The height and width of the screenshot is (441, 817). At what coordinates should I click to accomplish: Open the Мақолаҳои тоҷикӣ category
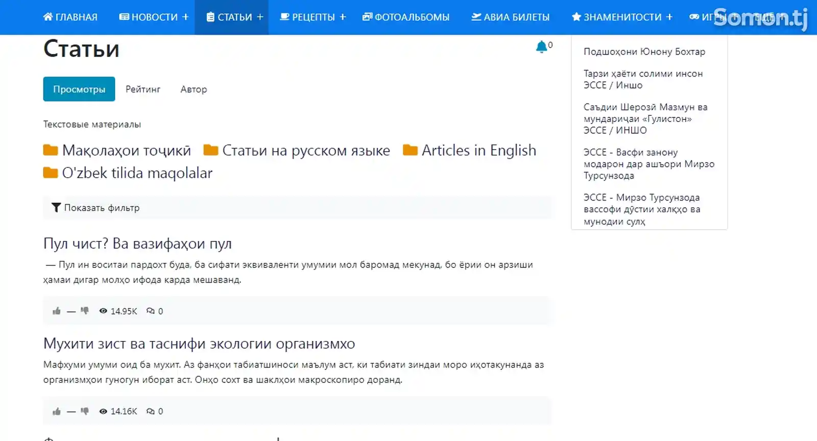click(126, 150)
